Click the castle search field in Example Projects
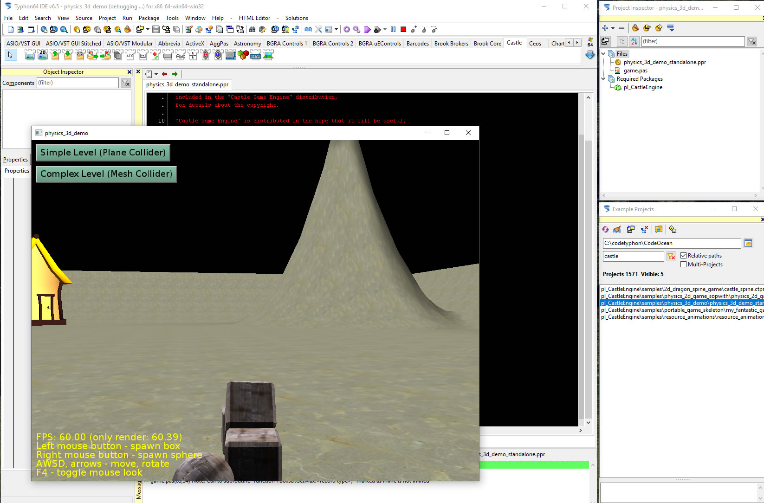The image size is (764, 503). point(633,256)
